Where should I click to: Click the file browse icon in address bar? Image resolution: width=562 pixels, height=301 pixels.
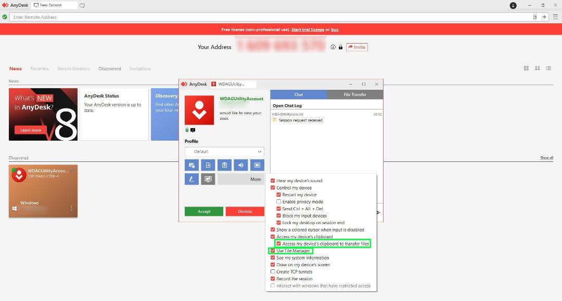click(535, 17)
